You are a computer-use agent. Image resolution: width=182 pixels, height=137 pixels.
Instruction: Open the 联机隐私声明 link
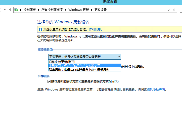pyautogui.click(x=156, y=89)
